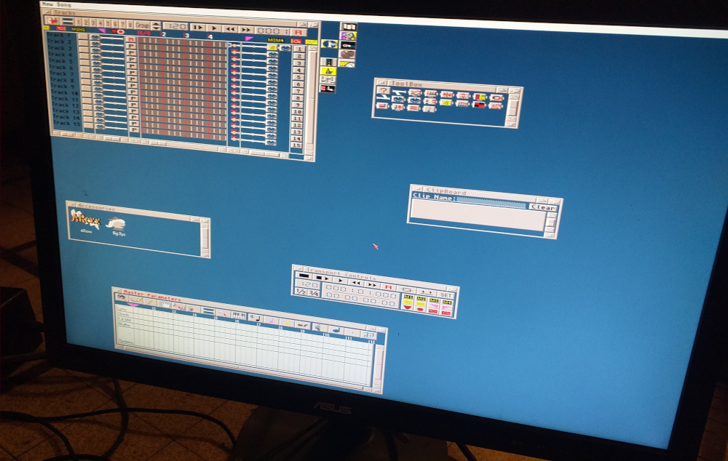Click the M3 marker flag in Transport Controls
This screenshot has width=728, height=461.
click(434, 300)
